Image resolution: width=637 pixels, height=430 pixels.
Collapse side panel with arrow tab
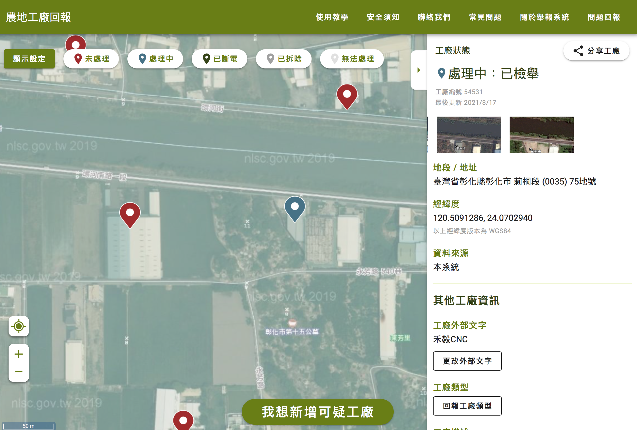pos(419,70)
